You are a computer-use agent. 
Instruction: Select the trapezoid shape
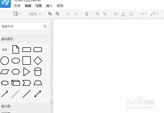tap(38, 83)
